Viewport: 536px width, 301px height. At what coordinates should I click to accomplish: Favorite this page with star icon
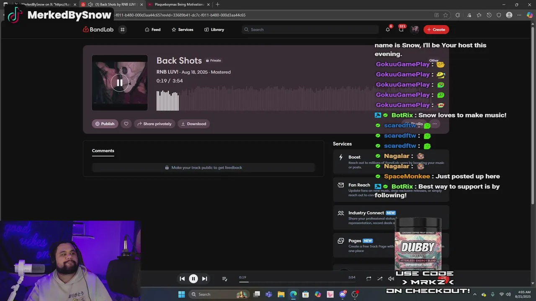446,15
